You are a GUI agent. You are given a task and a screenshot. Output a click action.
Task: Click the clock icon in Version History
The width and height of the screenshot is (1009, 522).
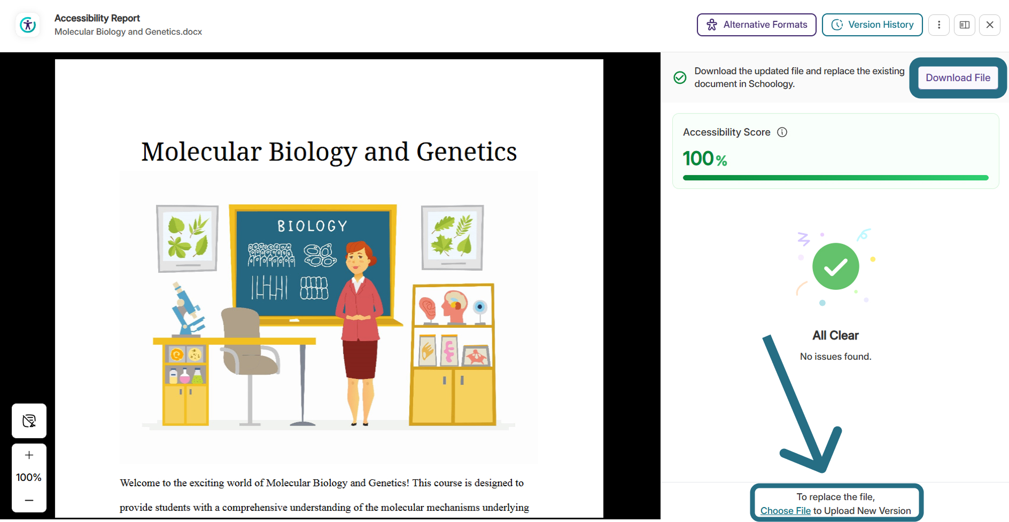(837, 25)
